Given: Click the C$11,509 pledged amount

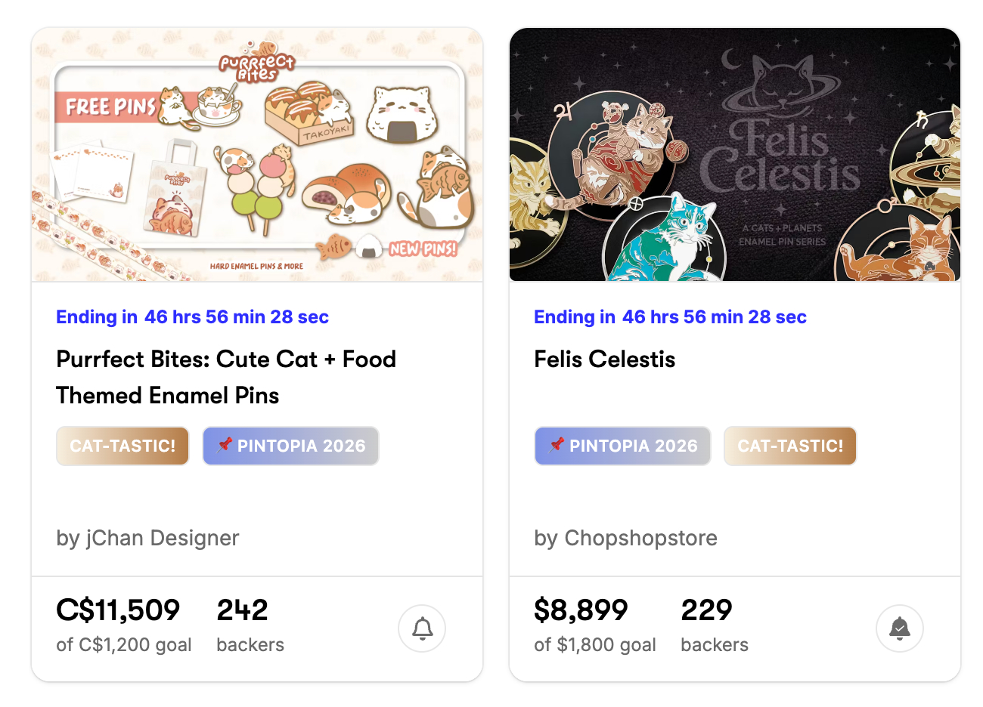Looking at the screenshot, I should pyautogui.click(x=118, y=610).
